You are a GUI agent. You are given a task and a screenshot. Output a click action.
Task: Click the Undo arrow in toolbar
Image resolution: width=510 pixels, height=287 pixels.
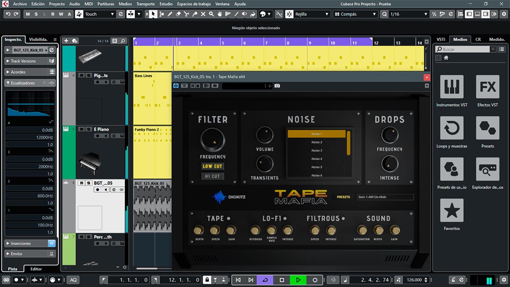[x=8, y=14]
